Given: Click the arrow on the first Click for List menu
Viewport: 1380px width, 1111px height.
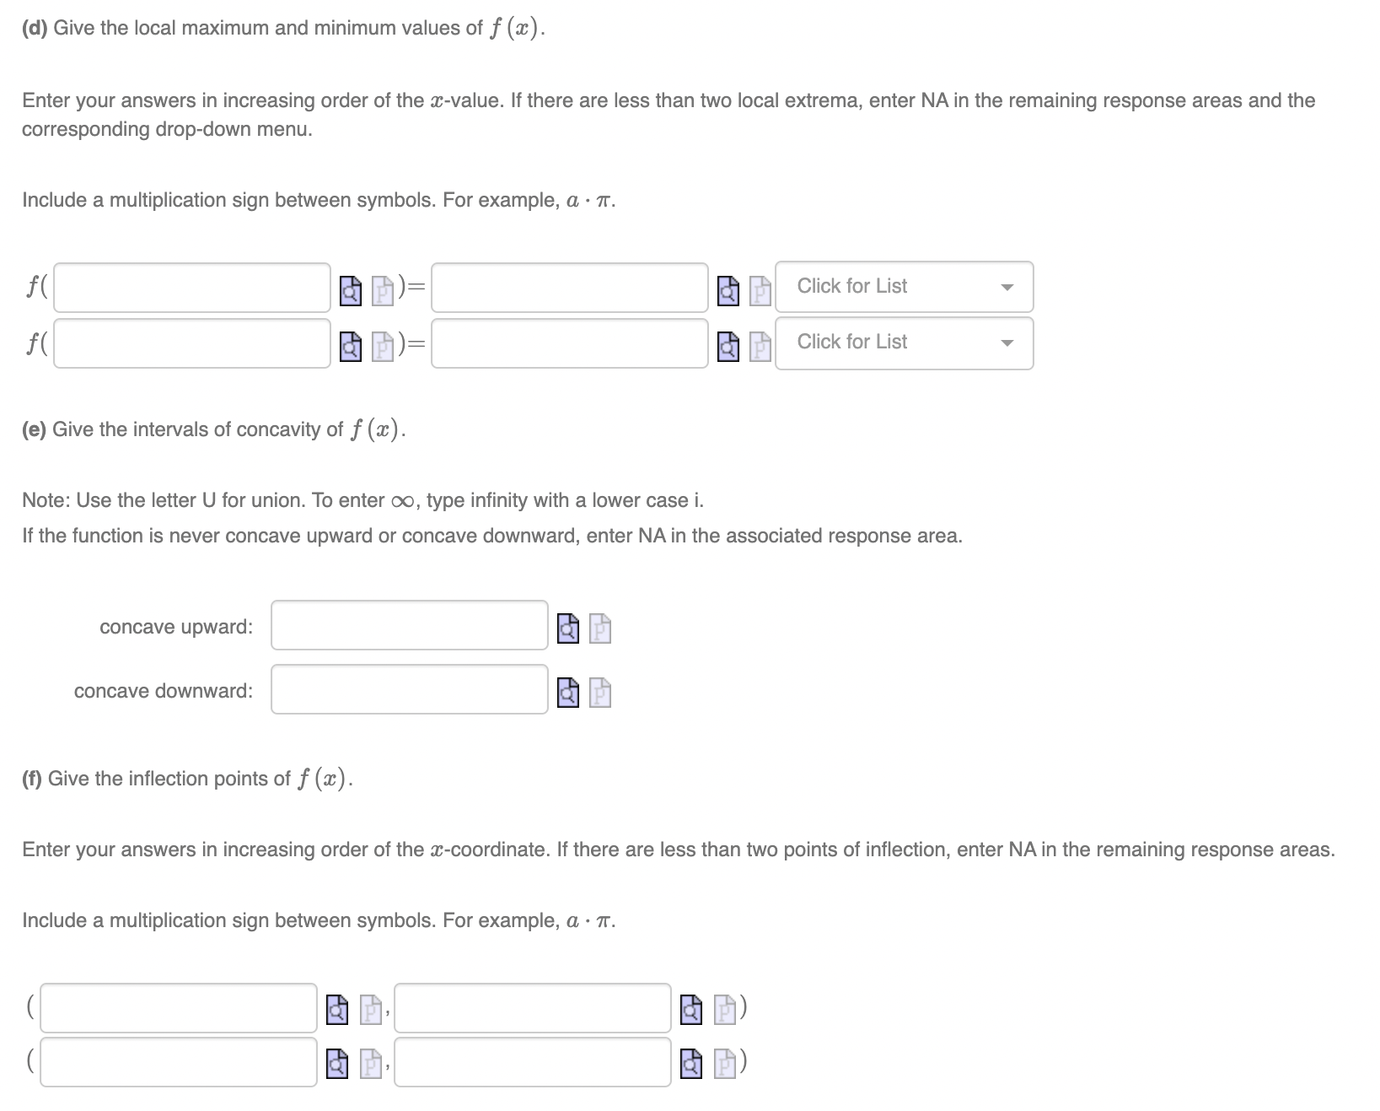Looking at the screenshot, I should [1008, 287].
